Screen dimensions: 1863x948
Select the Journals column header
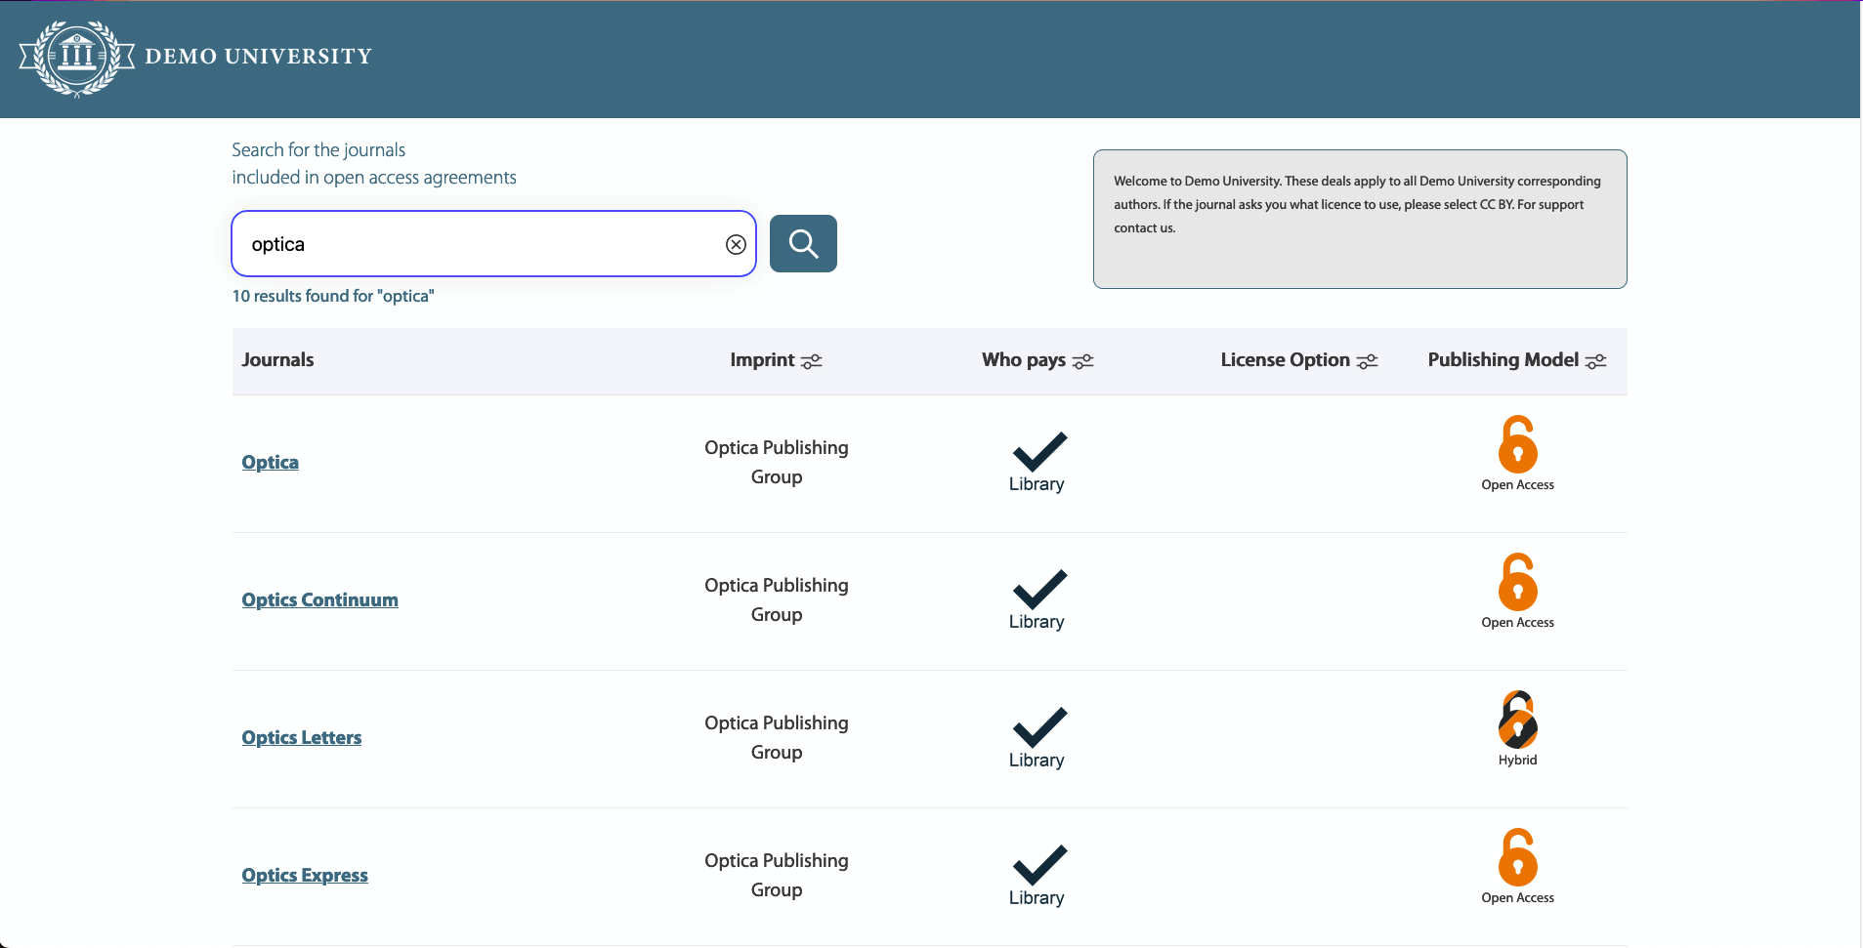coord(277,359)
